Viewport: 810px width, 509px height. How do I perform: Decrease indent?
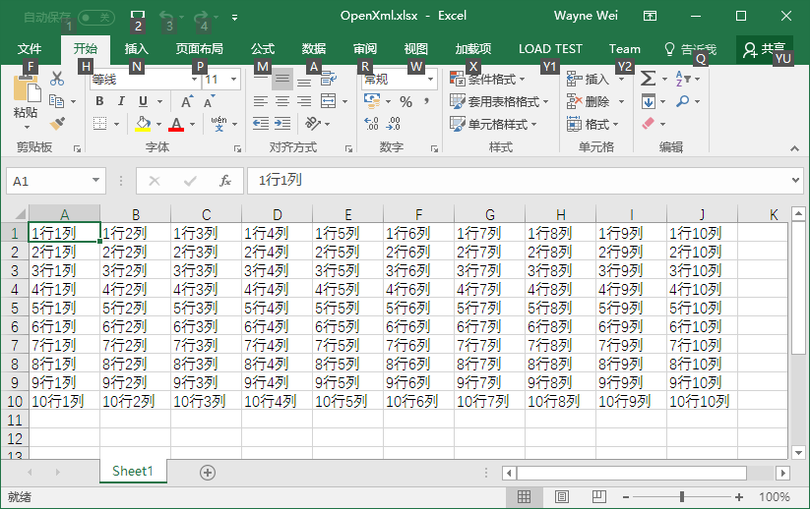pos(261,124)
